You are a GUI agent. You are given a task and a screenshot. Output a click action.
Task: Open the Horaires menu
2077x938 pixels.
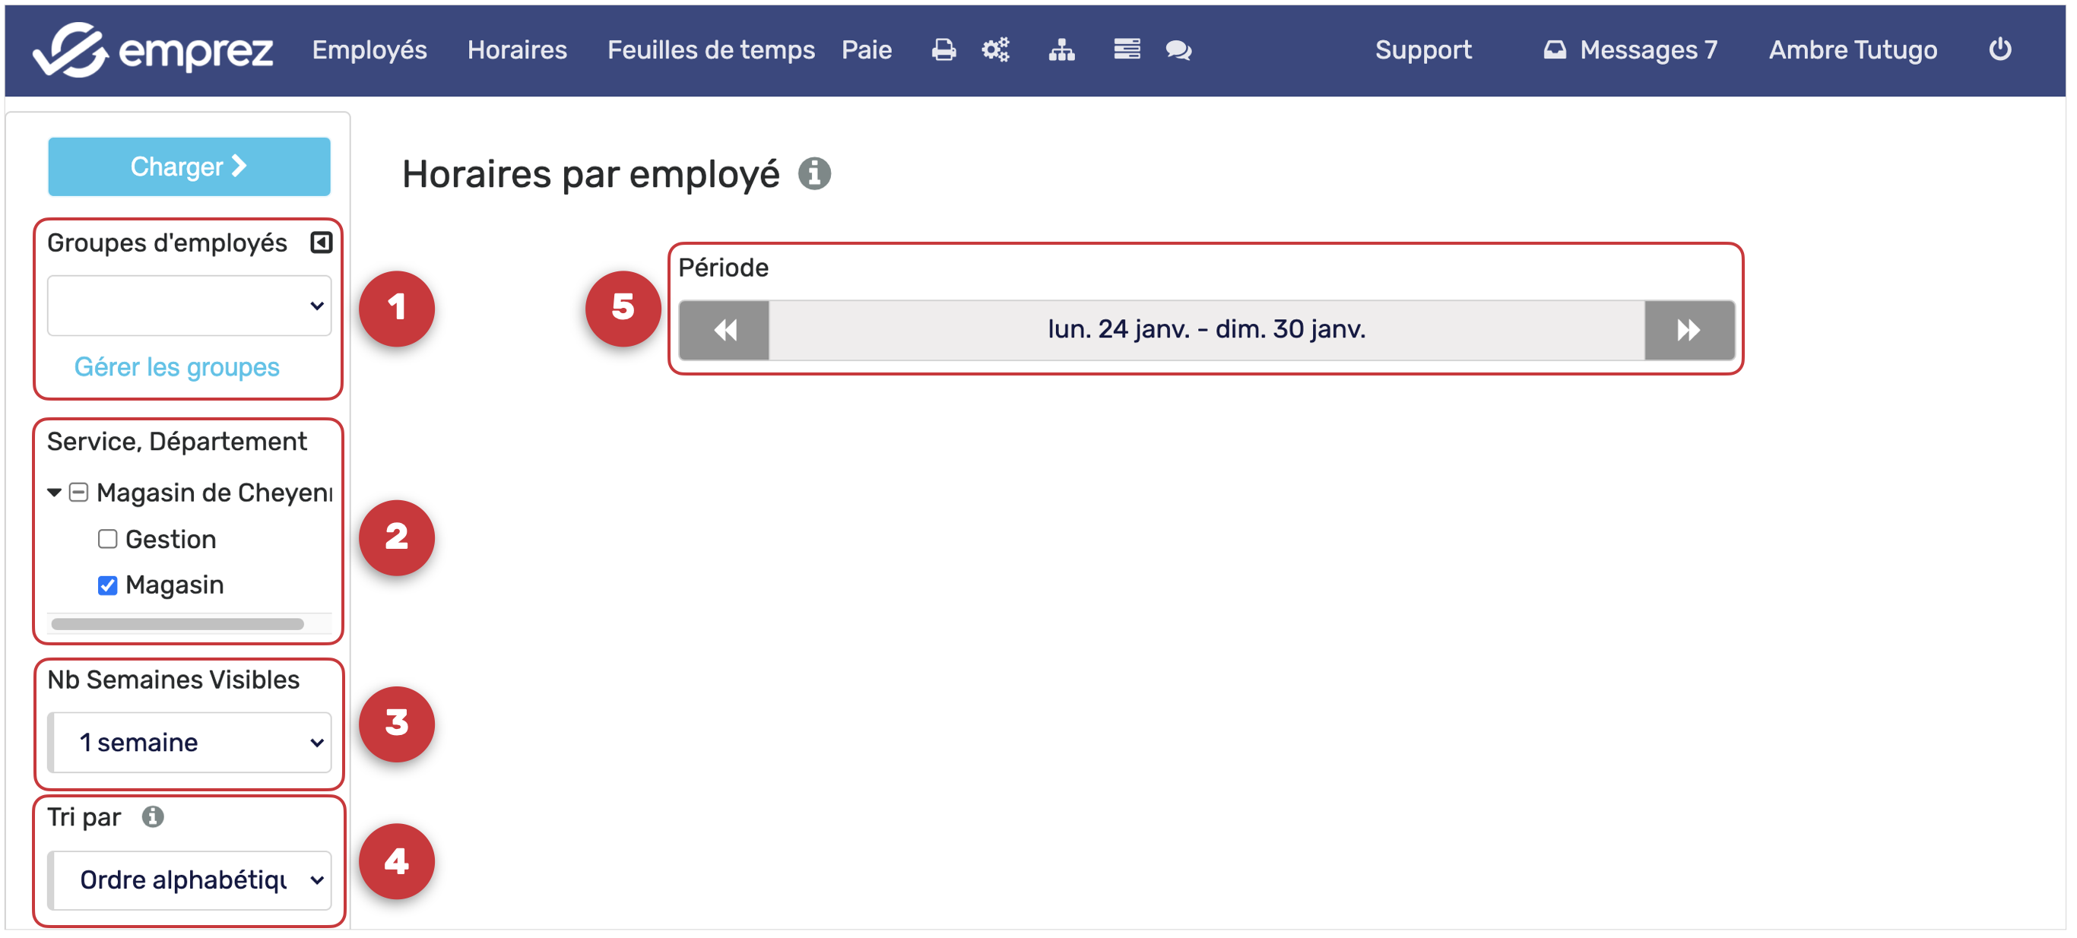517,50
